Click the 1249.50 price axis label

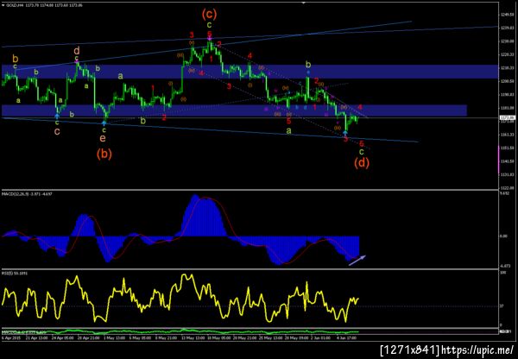click(x=506, y=15)
